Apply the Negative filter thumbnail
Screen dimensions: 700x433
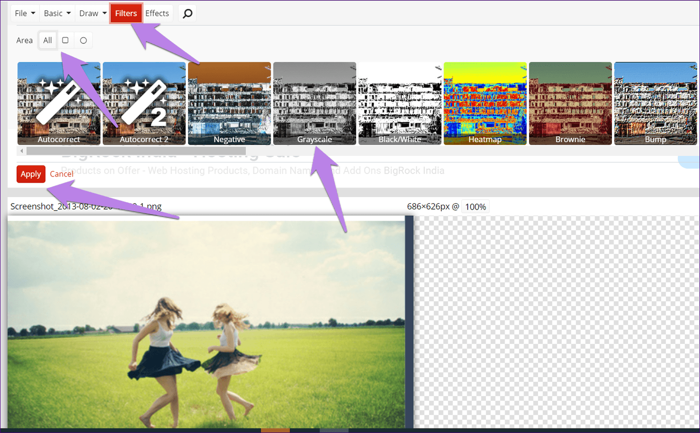click(x=229, y=104)
